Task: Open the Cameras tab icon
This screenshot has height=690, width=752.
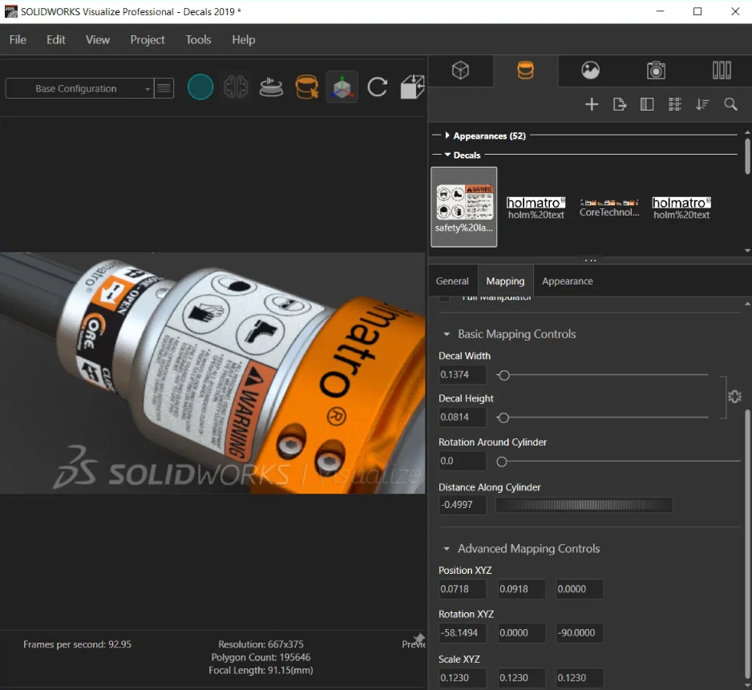Action: pyautogui.click(x=656, y=71)
